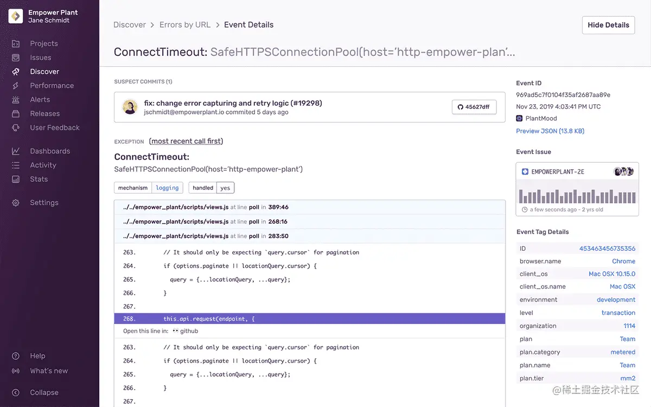This screenshot has width=651, height=407.
Task: Open the Preview JSON link
Action: (550, 131)
